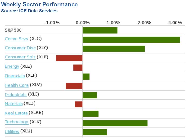Click the Utilities (XLU) green bar
189x140 pixels.
pos(94,132)
